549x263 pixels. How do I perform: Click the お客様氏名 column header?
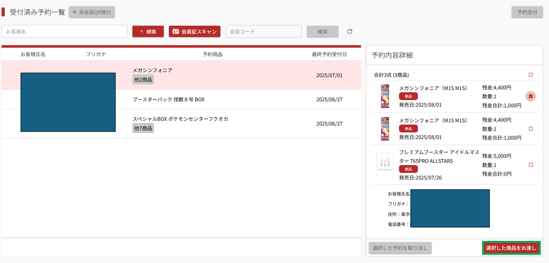33,54
